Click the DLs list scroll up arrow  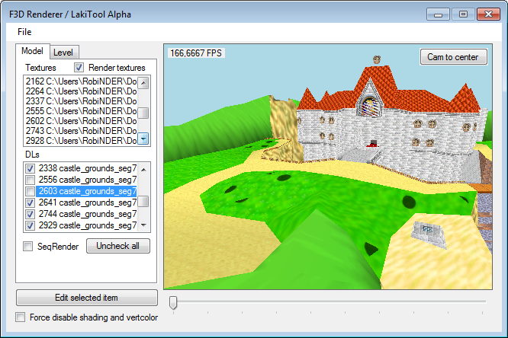[x=143, y=170]
